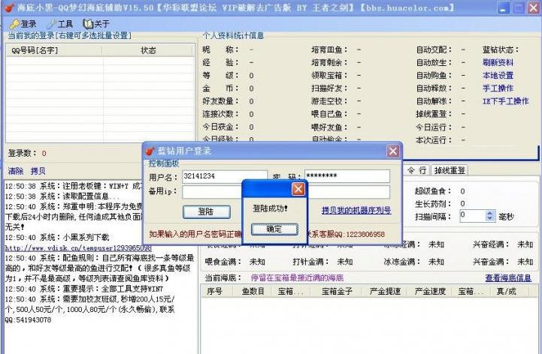Click the 刷新资料 link

[498, 62]
